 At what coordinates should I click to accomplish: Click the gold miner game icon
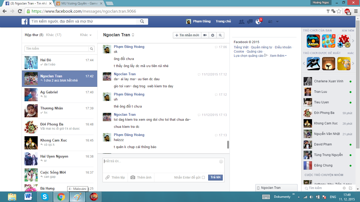tap(344, 64)
